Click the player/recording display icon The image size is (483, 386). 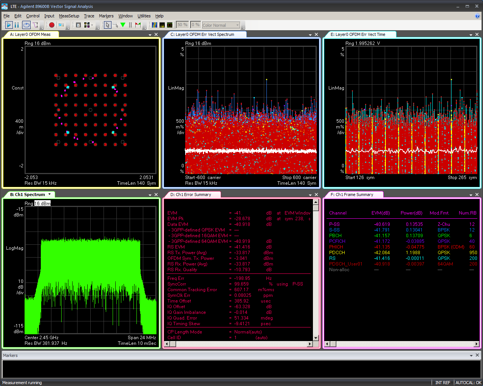coord(61,25)
